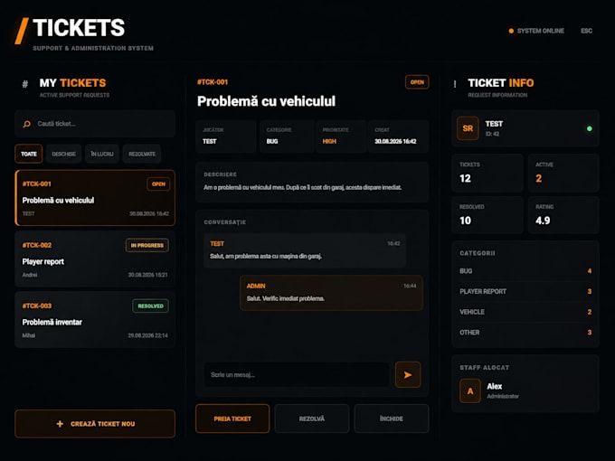The image size is (615, 461).
Task: Close ticket using ÎNCHIDE button
Action: pyautogui.click(x=392, y=419)
